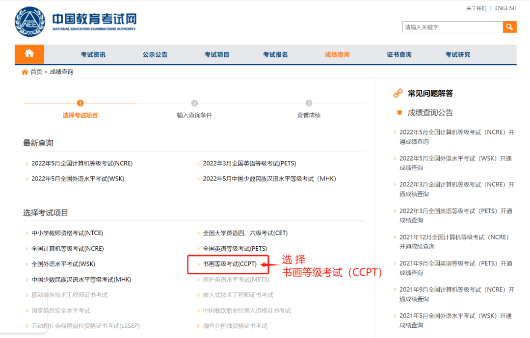Select step 1 选择考试项目
The image size is (530, 338).
click(80, 109)
